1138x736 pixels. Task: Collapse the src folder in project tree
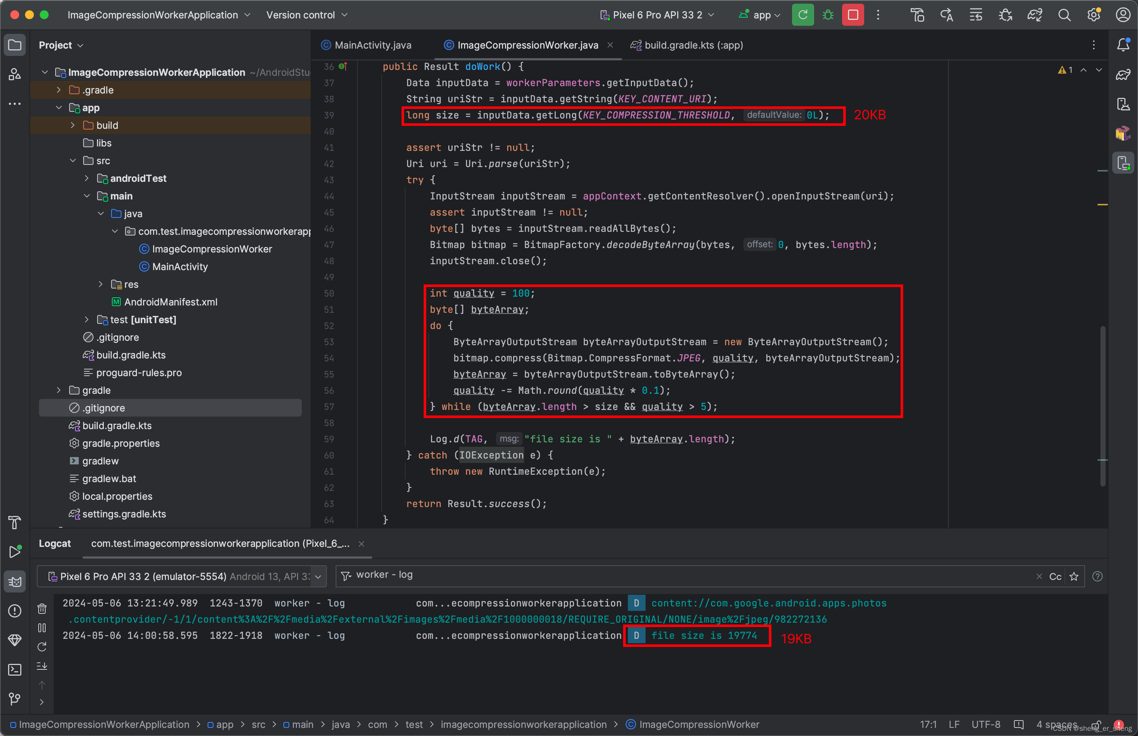click(x=73, y=160)
